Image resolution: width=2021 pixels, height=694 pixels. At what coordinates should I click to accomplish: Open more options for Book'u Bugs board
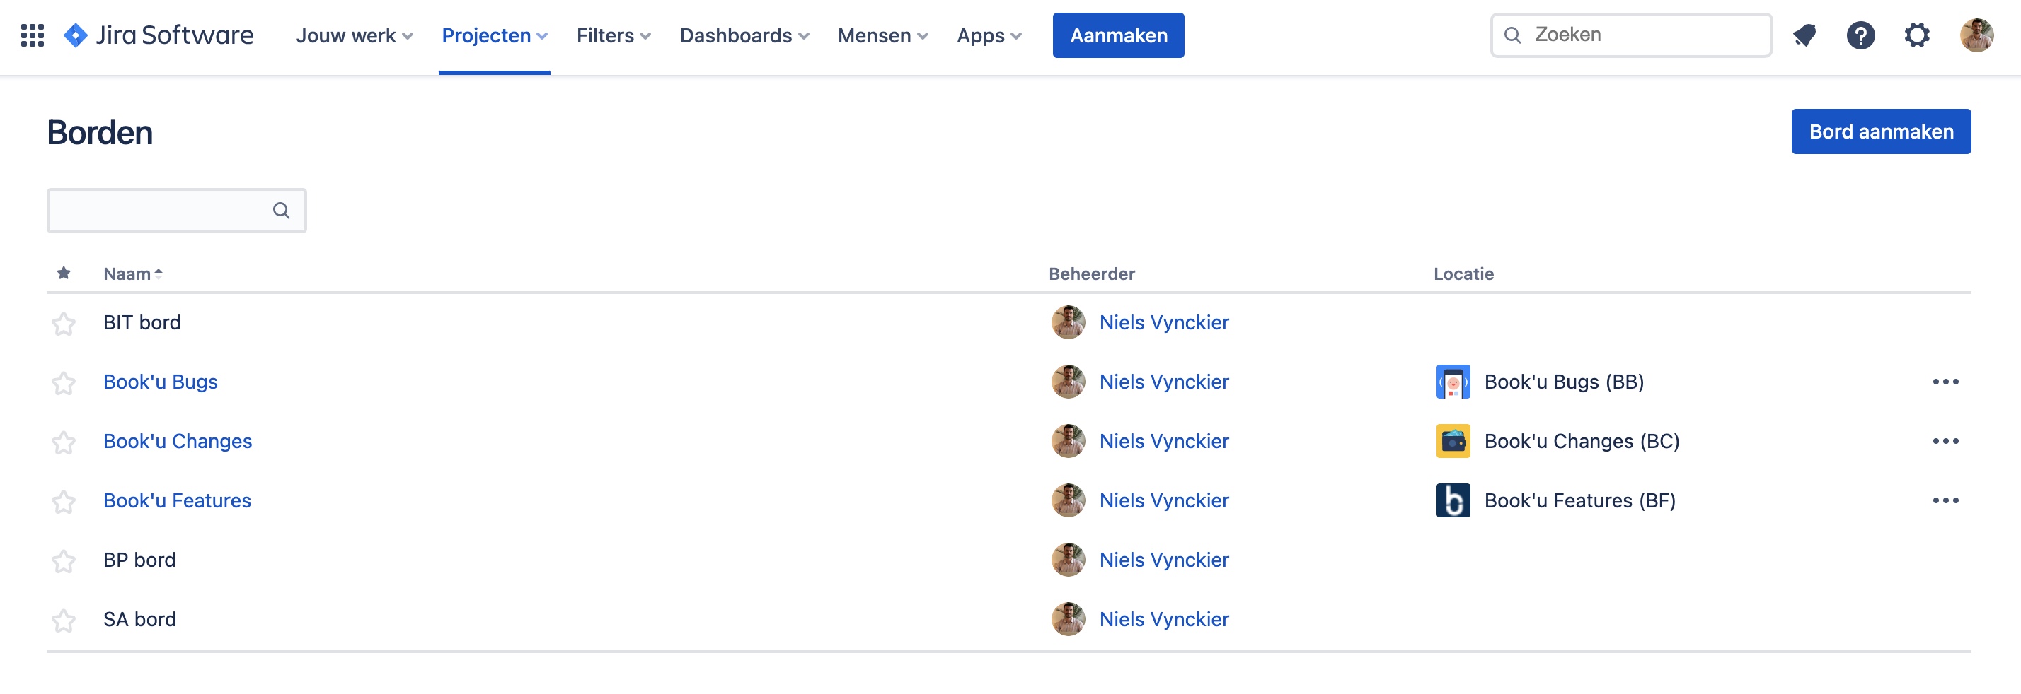click(x=1945, y=382)
